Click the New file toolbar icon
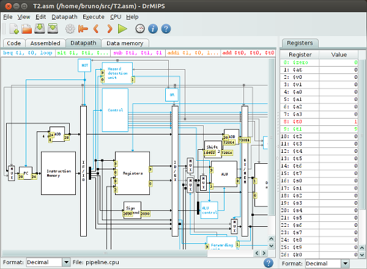Image resolution: width=367 pixels, height=269 pixels. click(x=13, y=29)
